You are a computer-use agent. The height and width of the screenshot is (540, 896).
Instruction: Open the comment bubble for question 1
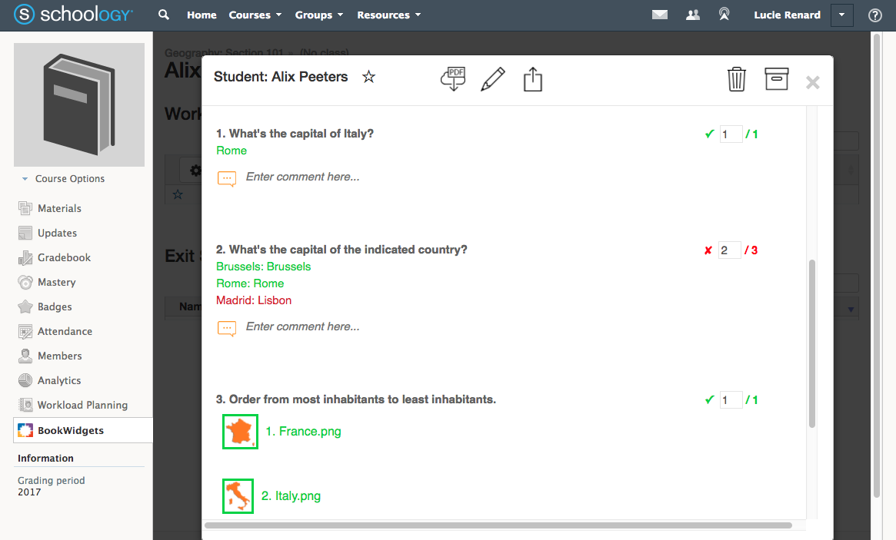(x=226, y=177)
